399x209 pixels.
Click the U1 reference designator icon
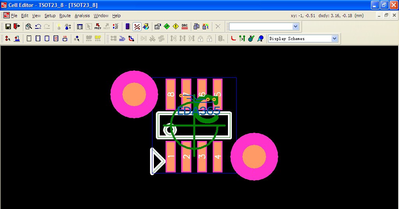[65, 39]
